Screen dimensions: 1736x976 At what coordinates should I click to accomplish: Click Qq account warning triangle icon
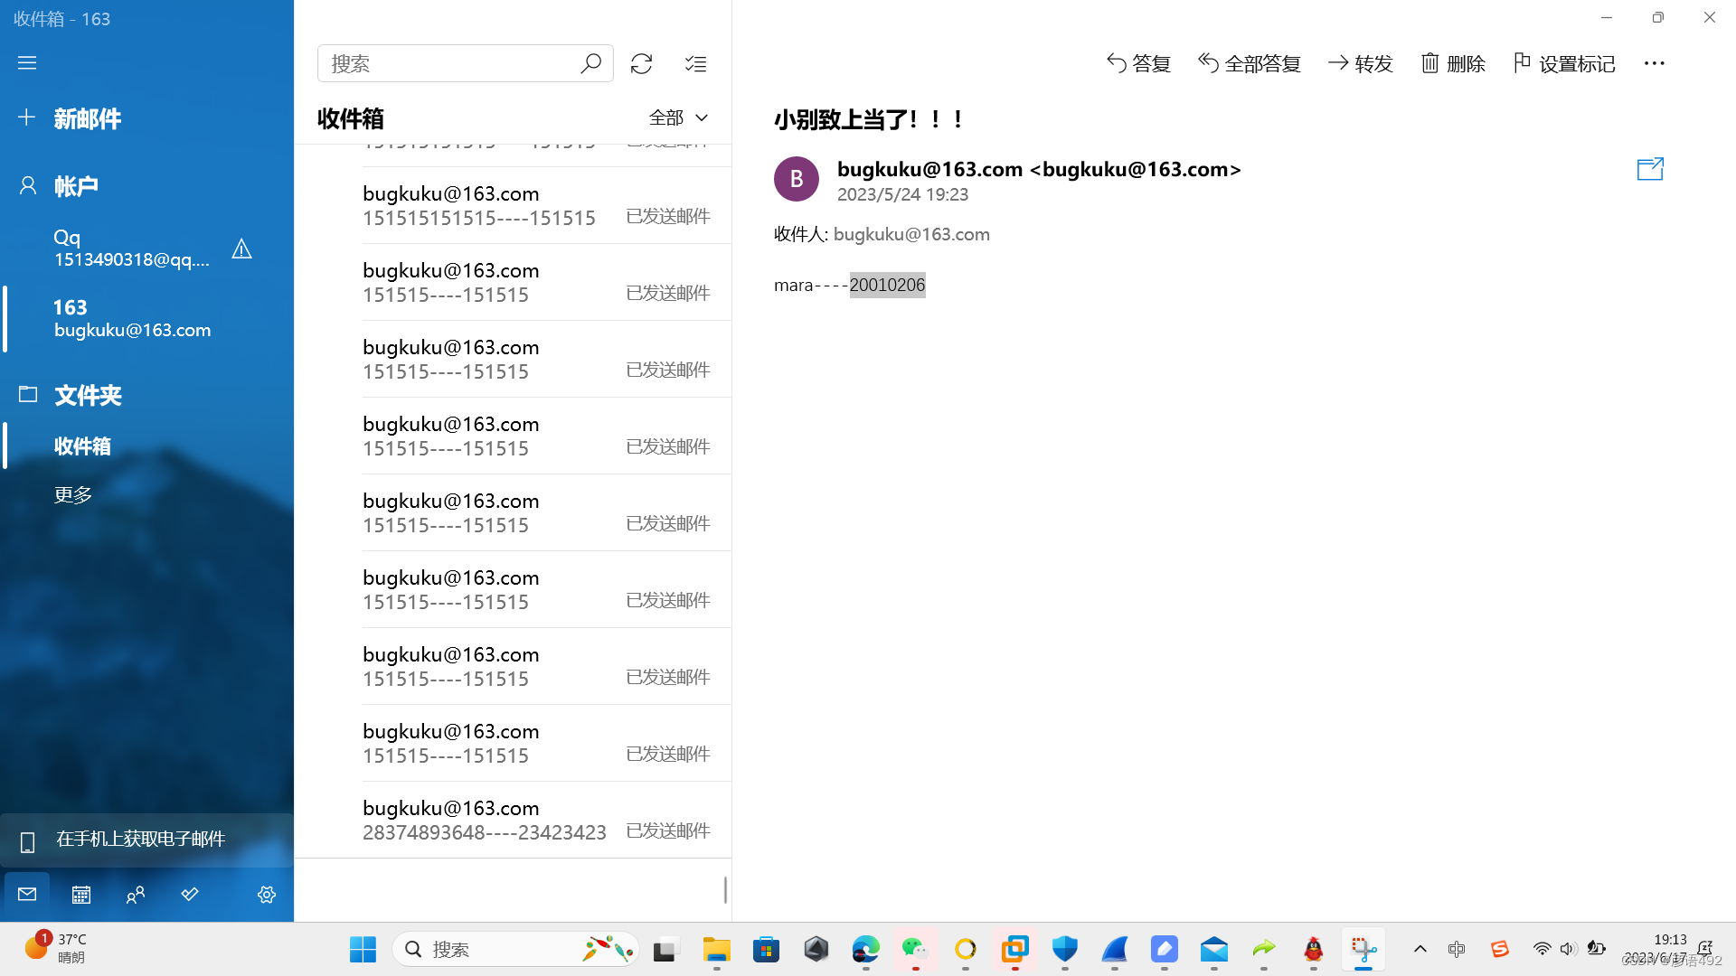(x=241, y=249)
